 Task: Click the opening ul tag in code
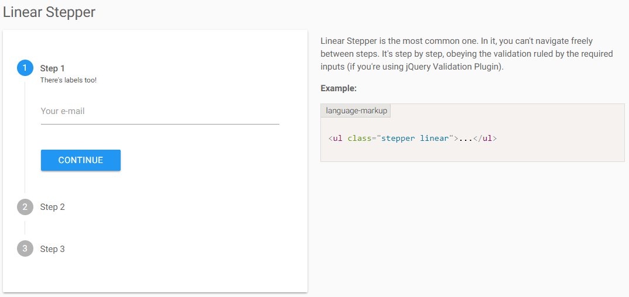[x=336, y=139]
